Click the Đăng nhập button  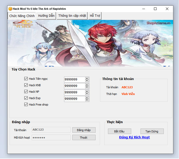[84, 130]
